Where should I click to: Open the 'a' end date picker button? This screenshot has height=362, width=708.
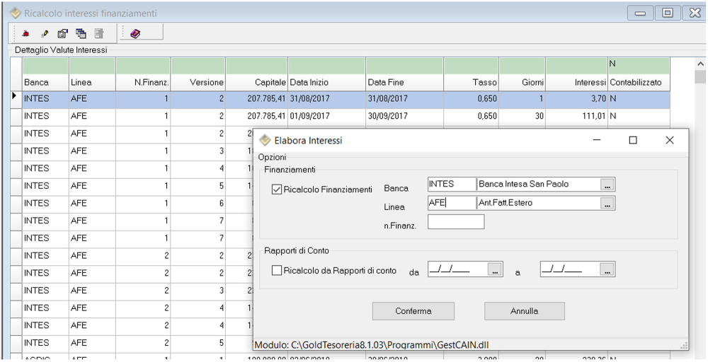pyautogui.click(x=607, y=269)
